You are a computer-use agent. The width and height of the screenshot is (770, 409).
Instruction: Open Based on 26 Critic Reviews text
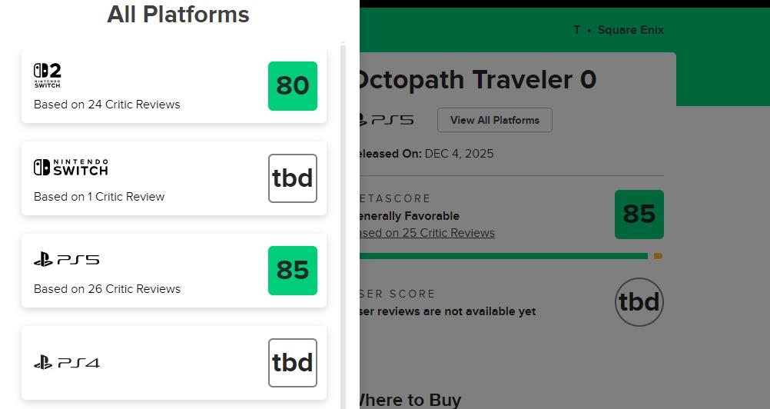107,289
